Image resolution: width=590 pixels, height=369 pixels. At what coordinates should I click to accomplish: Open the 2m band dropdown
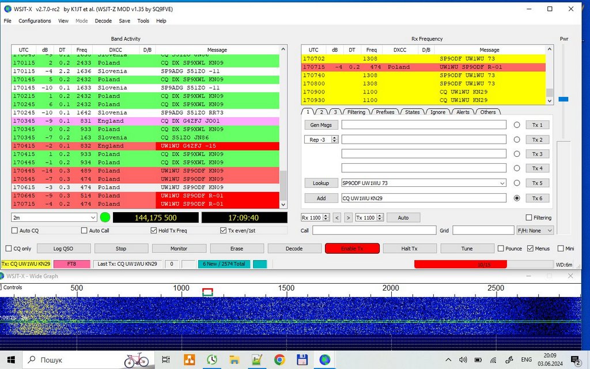coord(54,217)
